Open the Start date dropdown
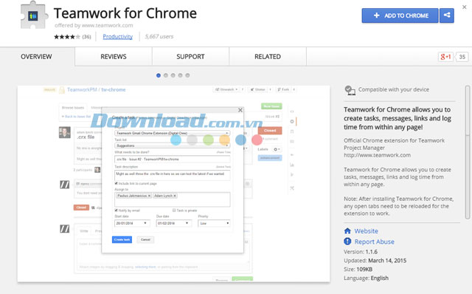The width and height of the screenshot is (472, 294). [132, 223]
